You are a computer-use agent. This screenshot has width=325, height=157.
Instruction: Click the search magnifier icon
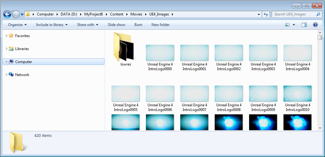[x=318, y=14]
